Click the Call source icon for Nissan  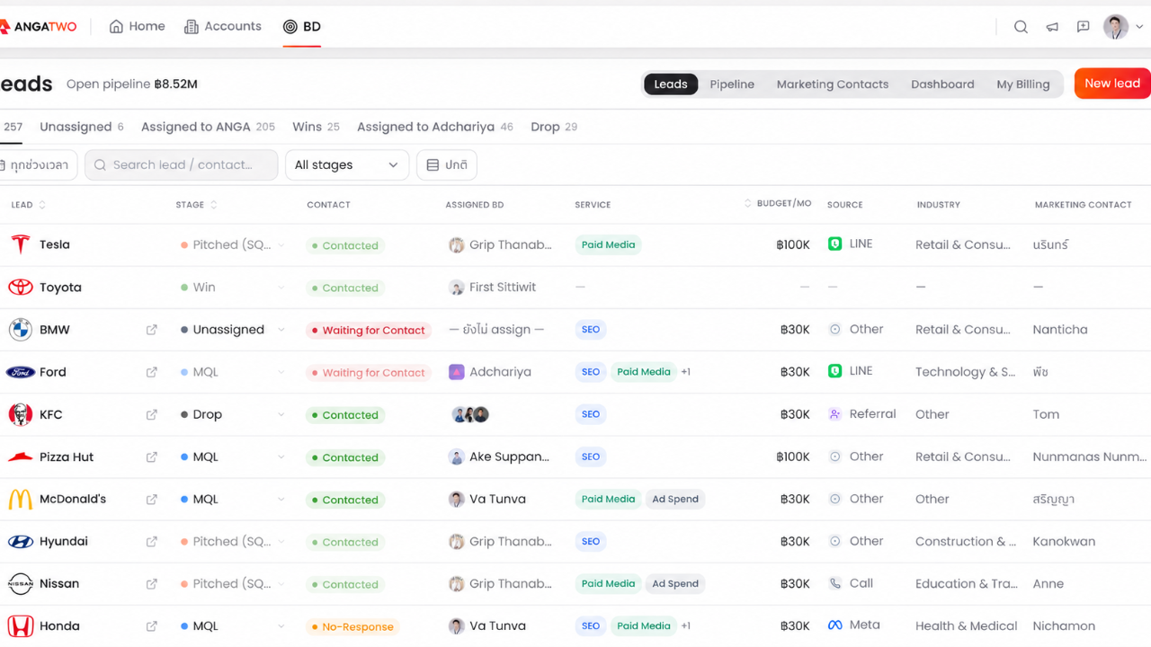[x=835, y=584]
